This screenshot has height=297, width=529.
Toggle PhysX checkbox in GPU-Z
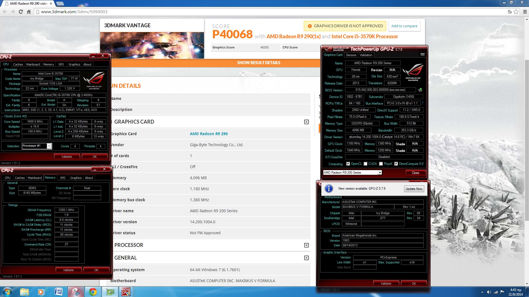click(381, 164)
